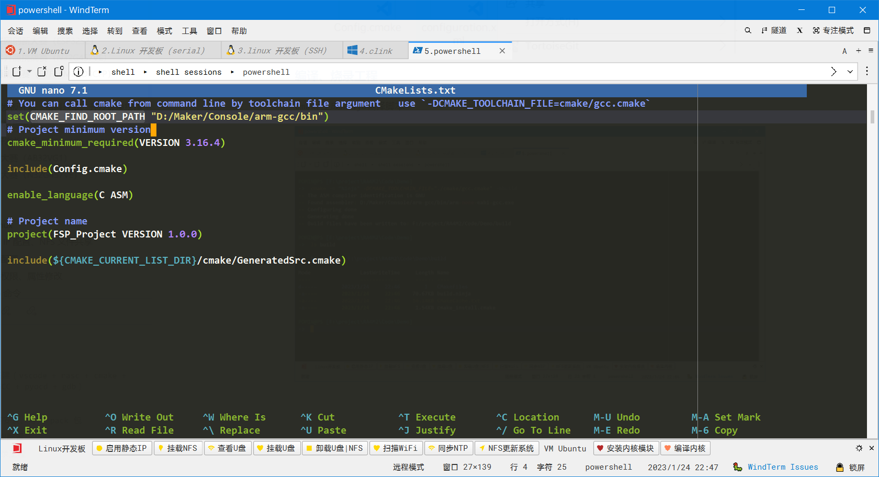879x477 pixels.
Task: Click the window layout icon beside 专注模式
Action: pos(867,30)
